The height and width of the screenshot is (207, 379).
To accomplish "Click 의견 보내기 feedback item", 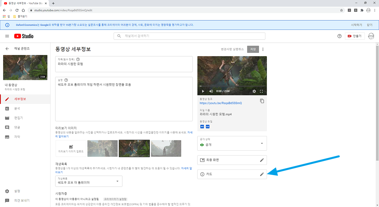I will tap(25, 200).
